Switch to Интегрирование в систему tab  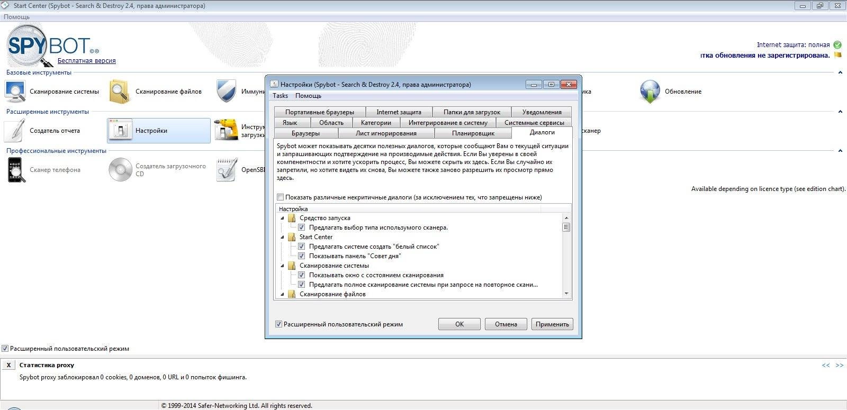click(448, 123)
